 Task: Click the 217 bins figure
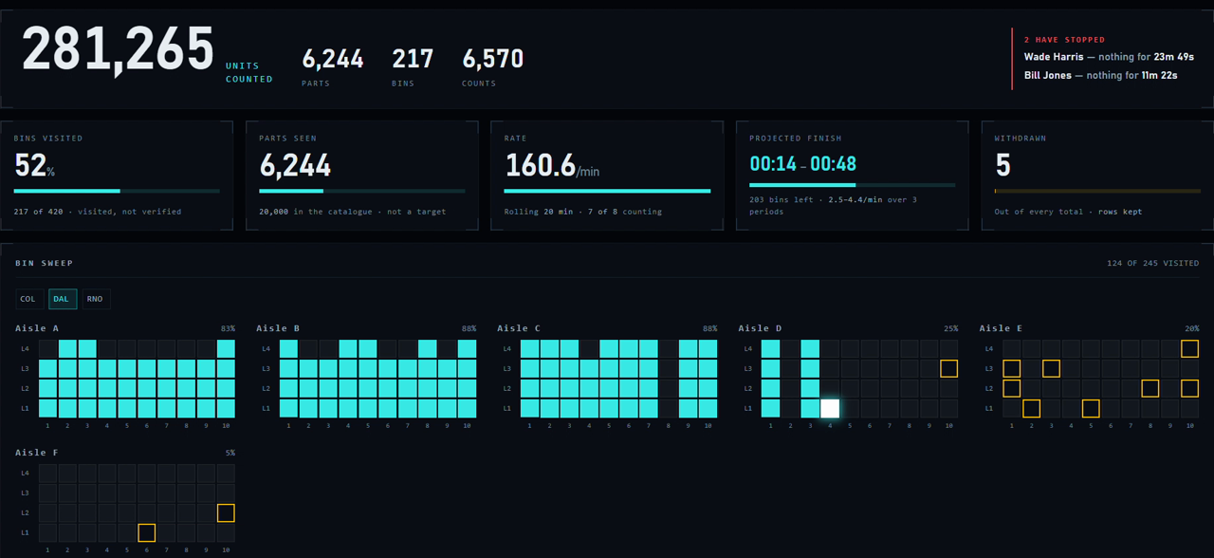(413, 59)
